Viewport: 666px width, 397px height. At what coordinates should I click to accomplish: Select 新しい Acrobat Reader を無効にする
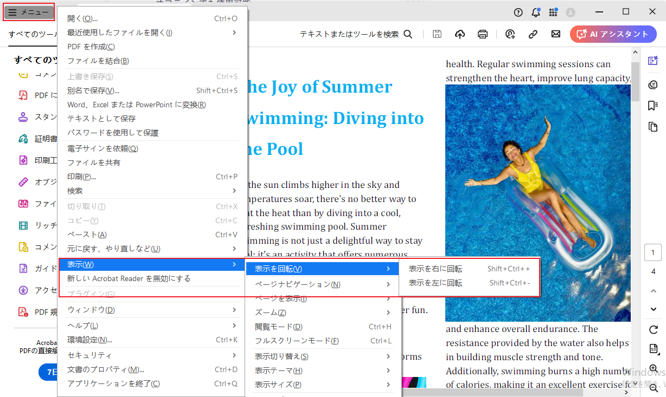coord(152,278)
